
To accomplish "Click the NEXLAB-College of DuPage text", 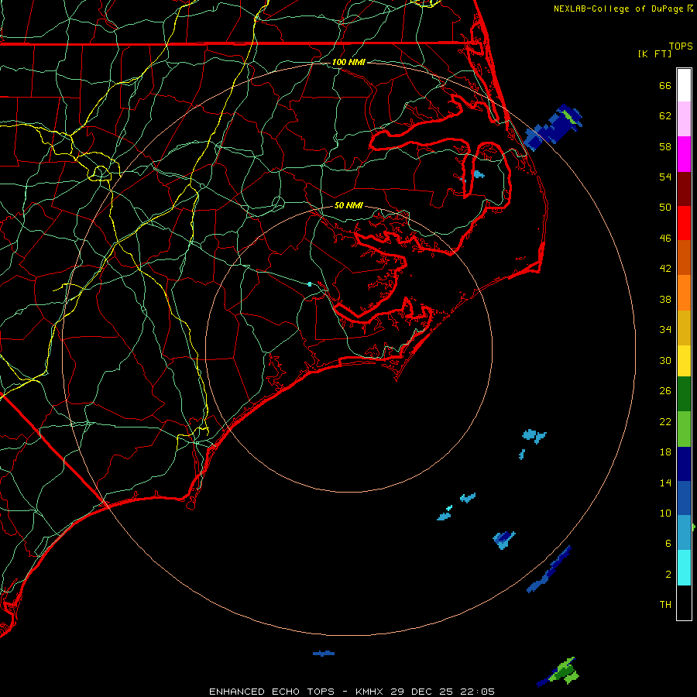I will click(619, 9).
